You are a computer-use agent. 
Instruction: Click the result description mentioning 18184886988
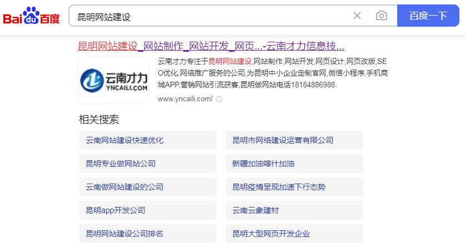point(273,73)
